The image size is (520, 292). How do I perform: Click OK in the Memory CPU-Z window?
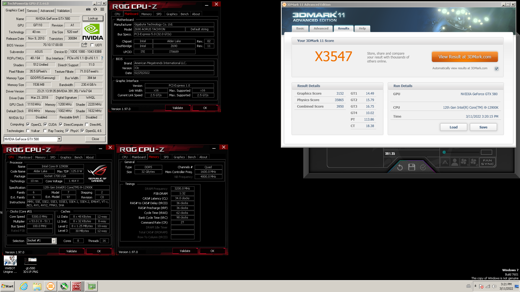coord(212,251)
